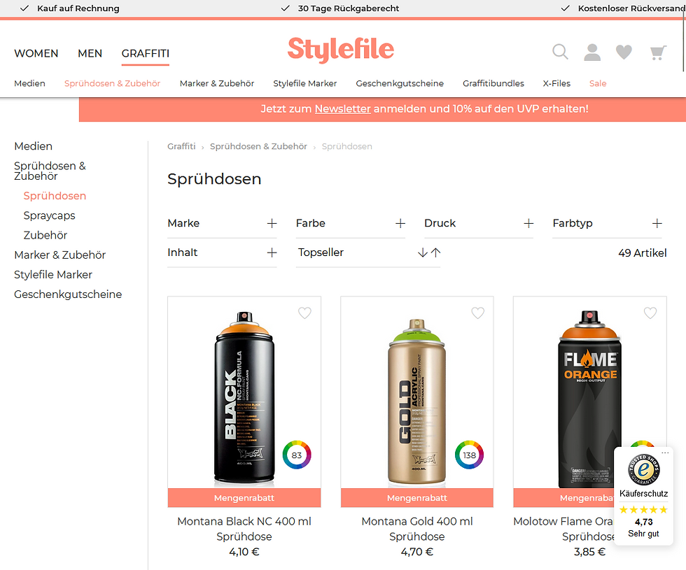Sort ascending with the up arrow

[x=435, y=252]
